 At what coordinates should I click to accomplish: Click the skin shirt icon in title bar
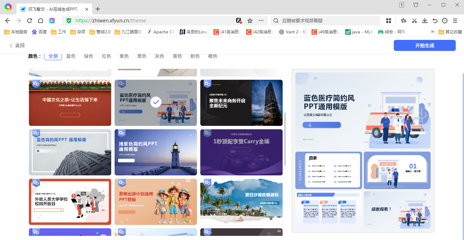coord(416,5)
